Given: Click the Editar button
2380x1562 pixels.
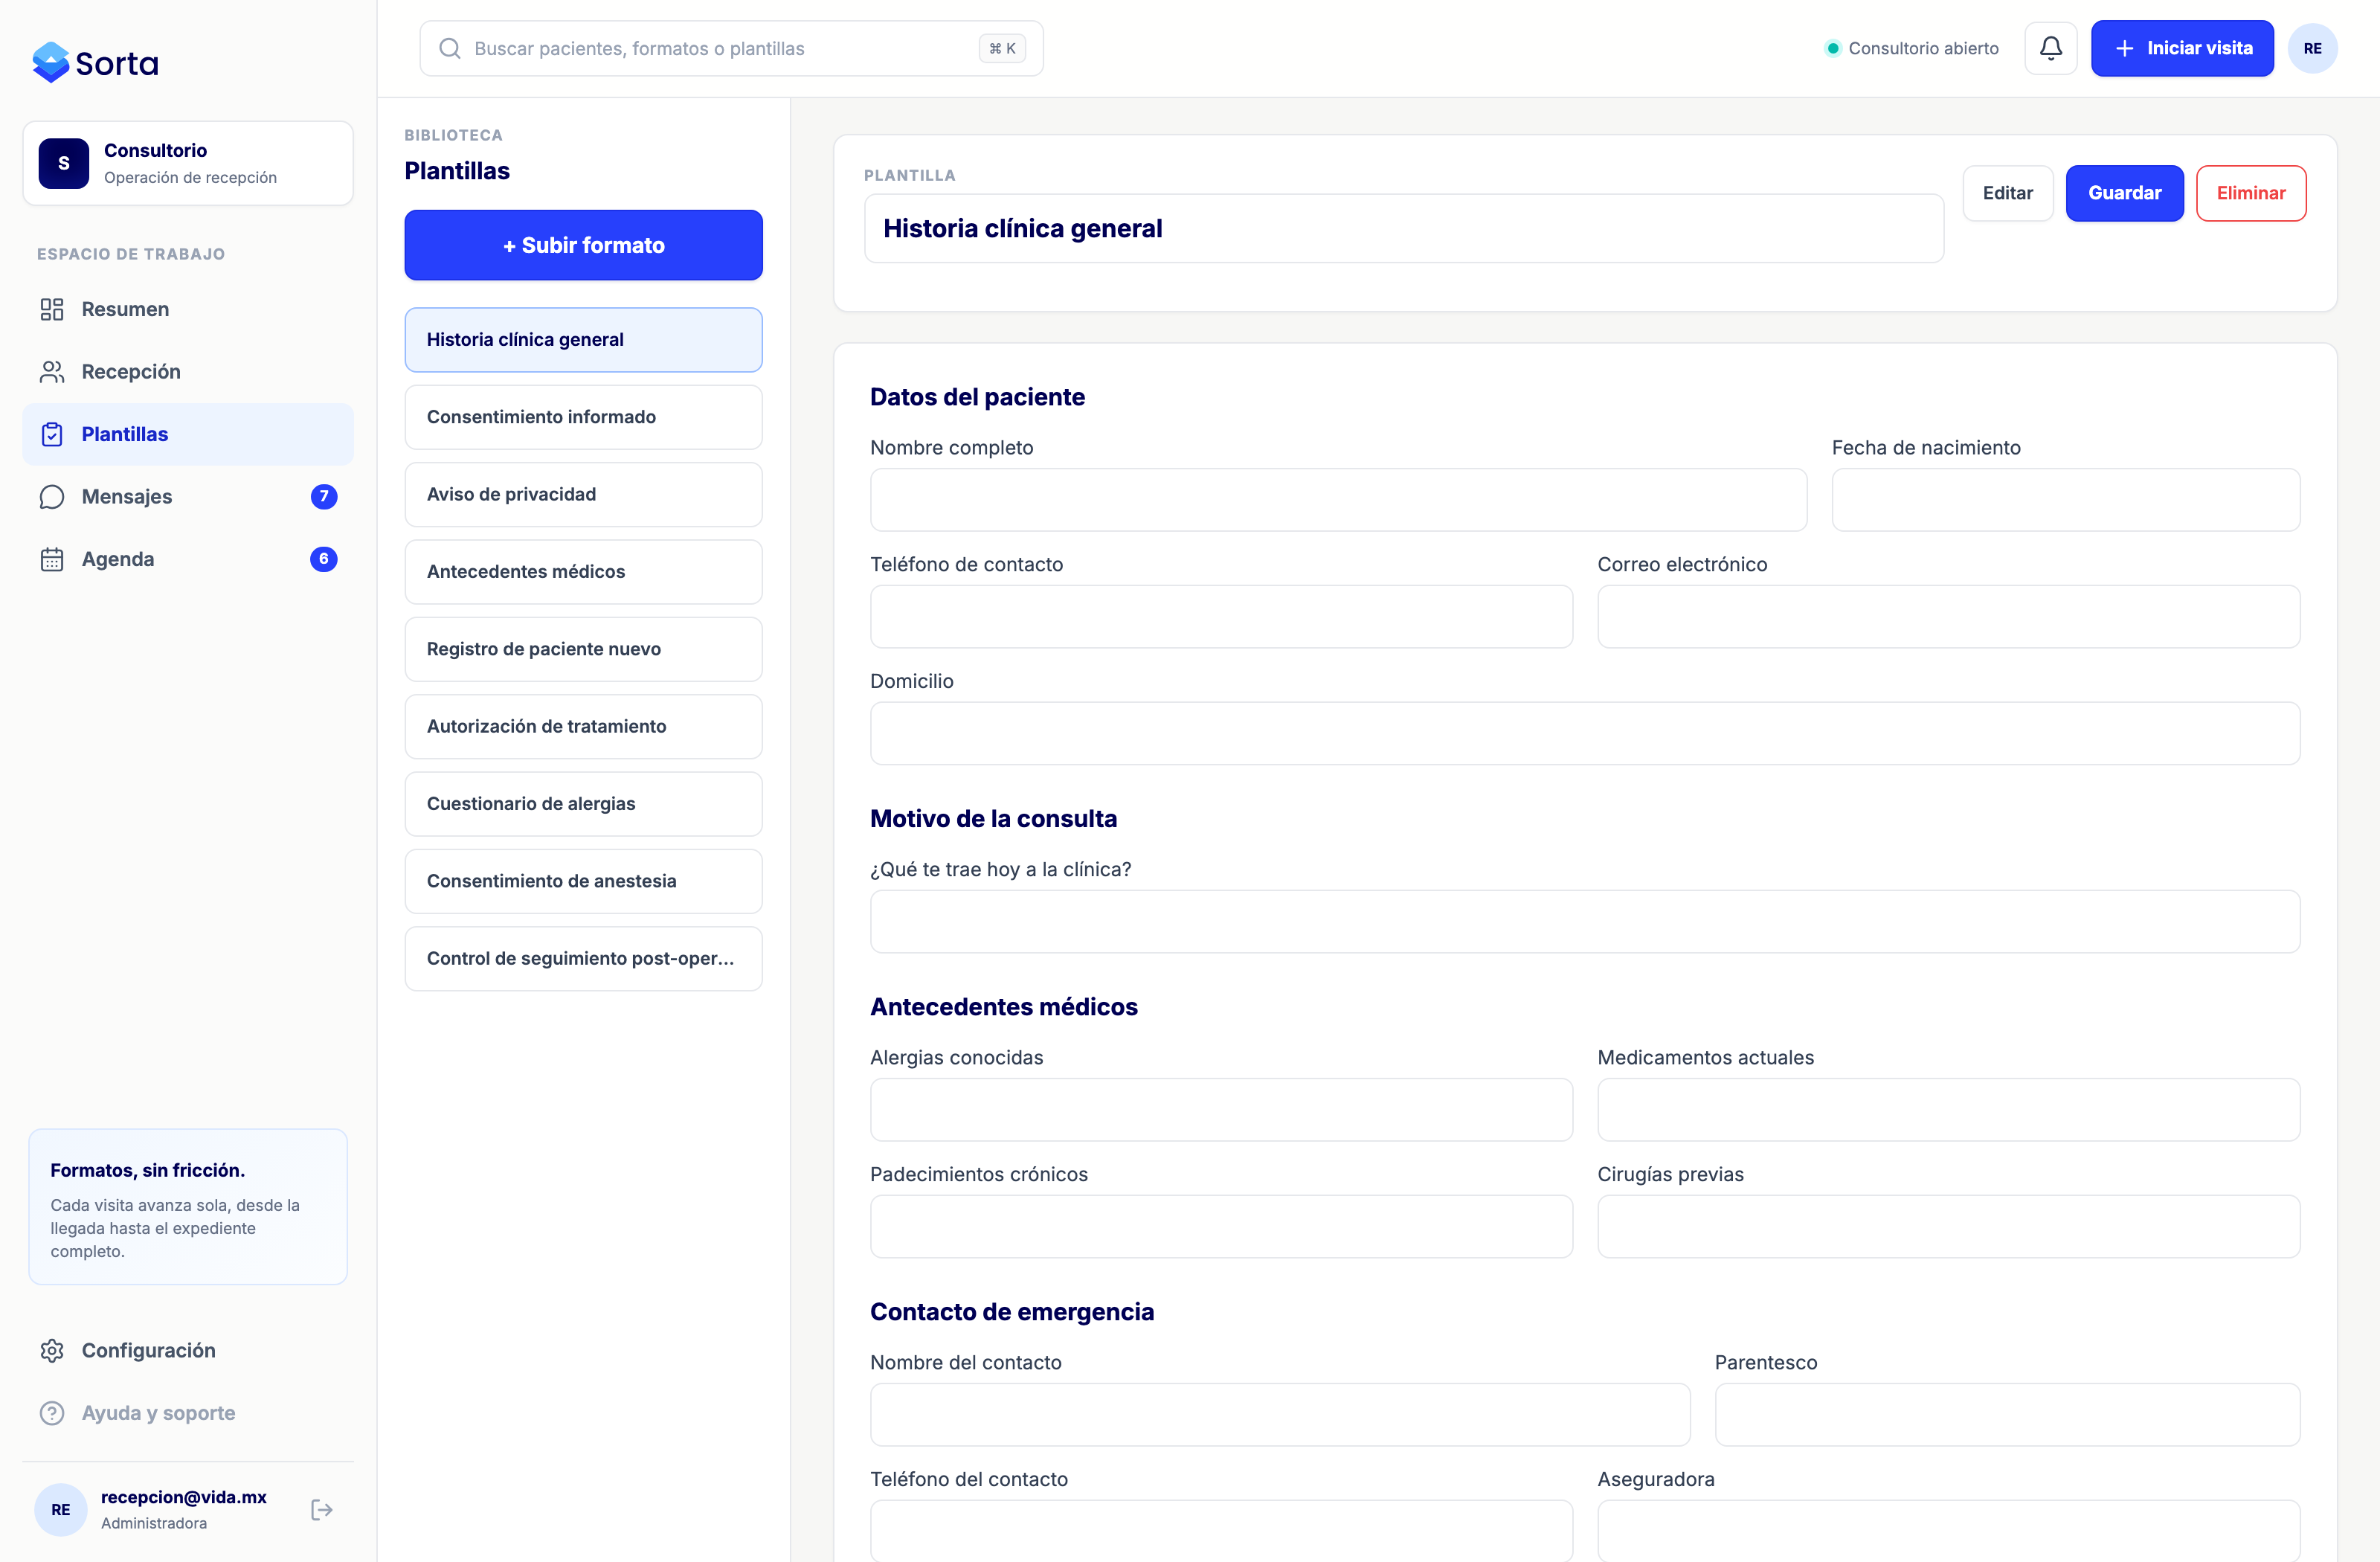Looking at the screenshot, I should (2007, 193).
